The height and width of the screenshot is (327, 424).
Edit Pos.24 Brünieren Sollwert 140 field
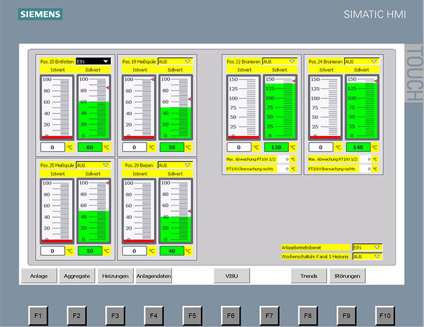pyautogui.click(x=357, y=147)
